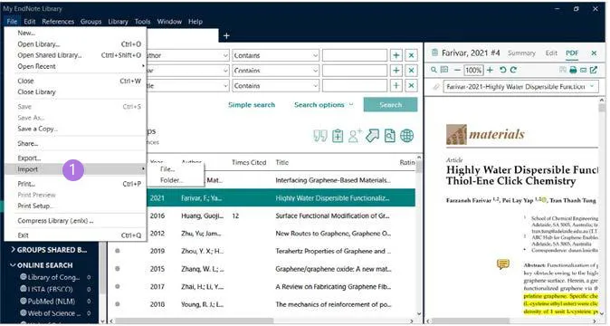Email the PDF via envelope icon
610x326 pixels.
click(583, 70)
